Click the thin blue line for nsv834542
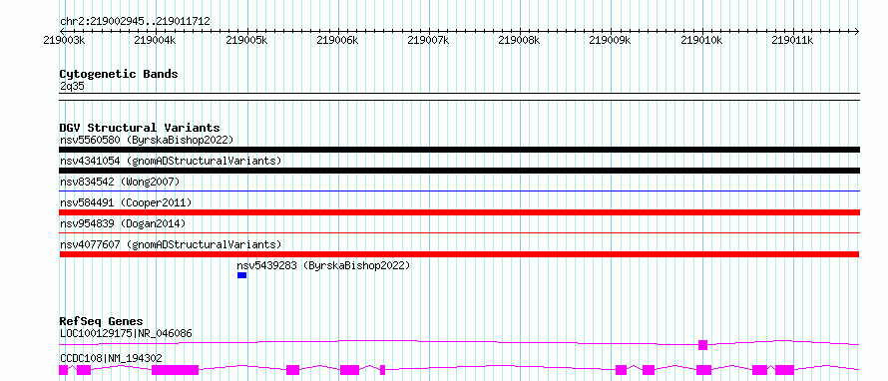The height and width of the screenshot is (381, 888). [459, 191]
